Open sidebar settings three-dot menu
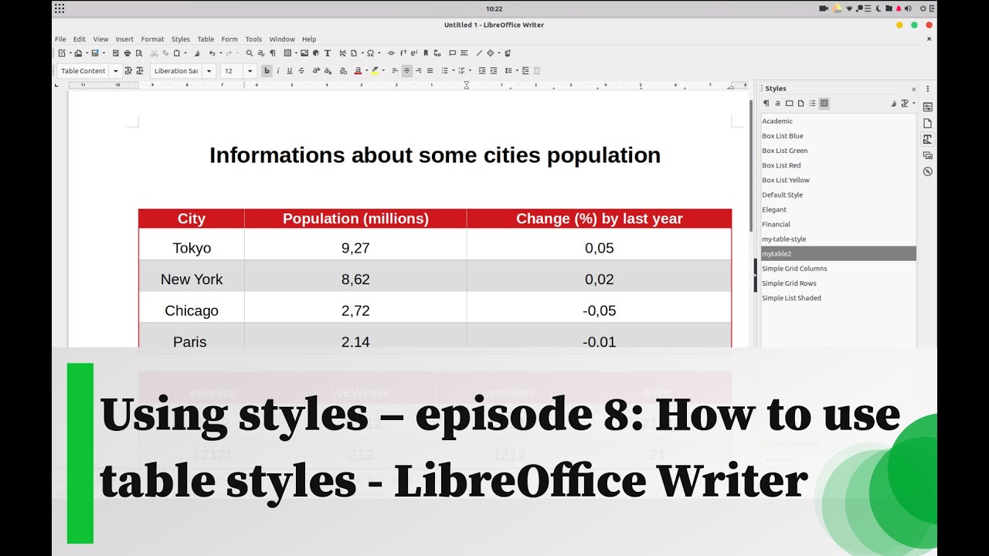The height and width of the screenshot is (556, 989). [928, 88]
